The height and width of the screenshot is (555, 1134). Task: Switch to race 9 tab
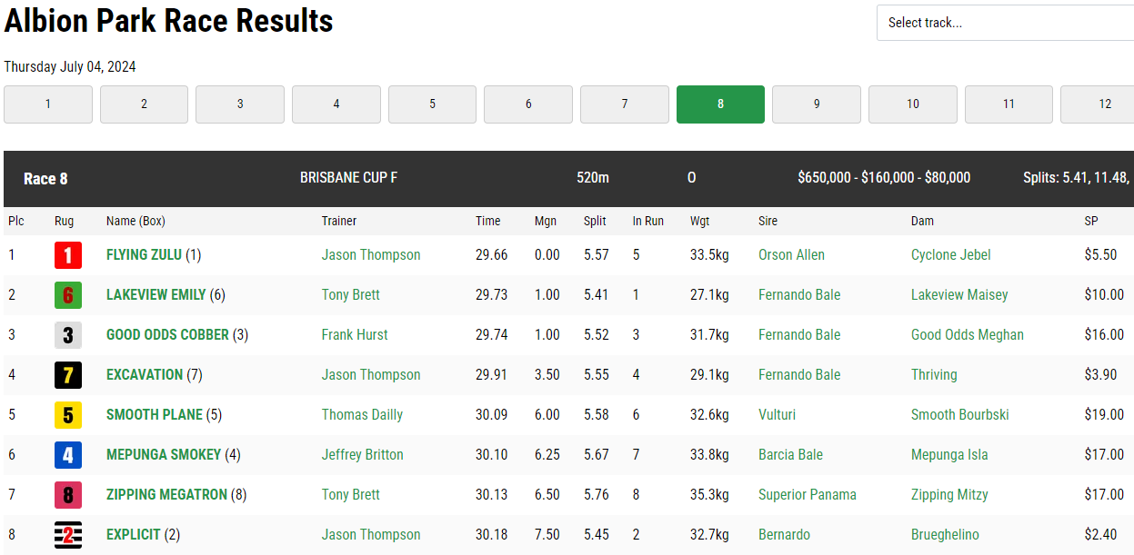coord(817,104)
